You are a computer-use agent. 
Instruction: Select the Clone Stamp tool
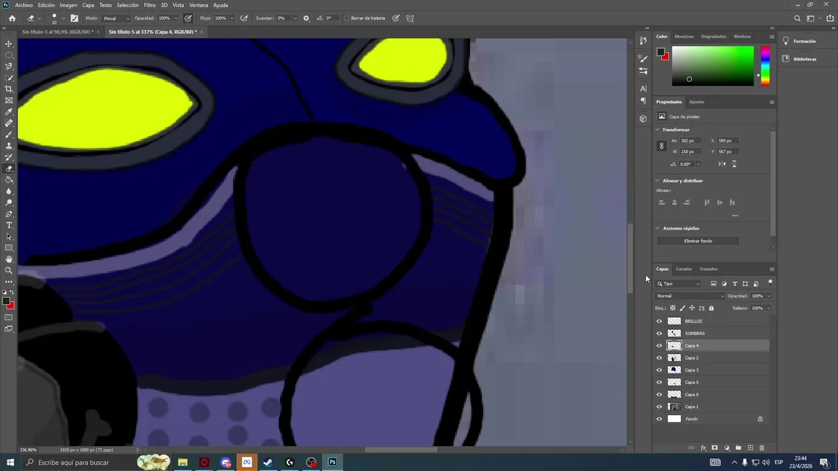[9, 146]
